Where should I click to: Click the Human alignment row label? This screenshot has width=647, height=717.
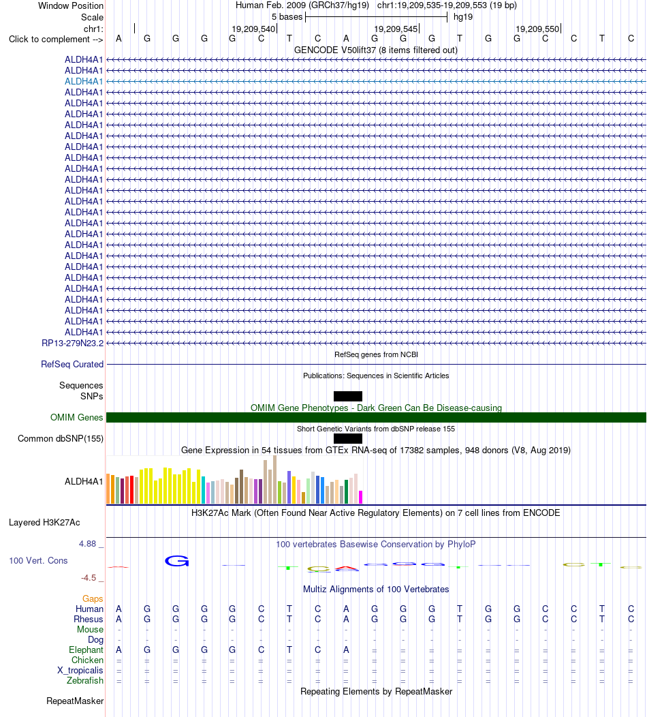tap(89, 609)
